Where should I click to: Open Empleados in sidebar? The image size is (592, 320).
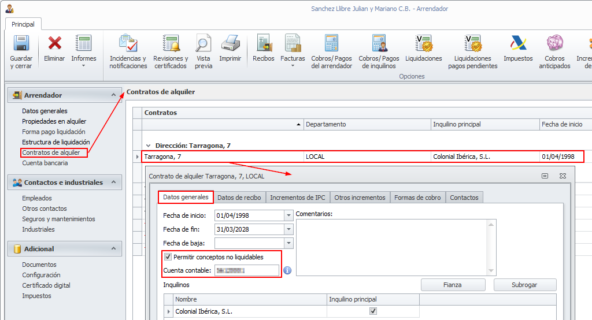[37, 198]
